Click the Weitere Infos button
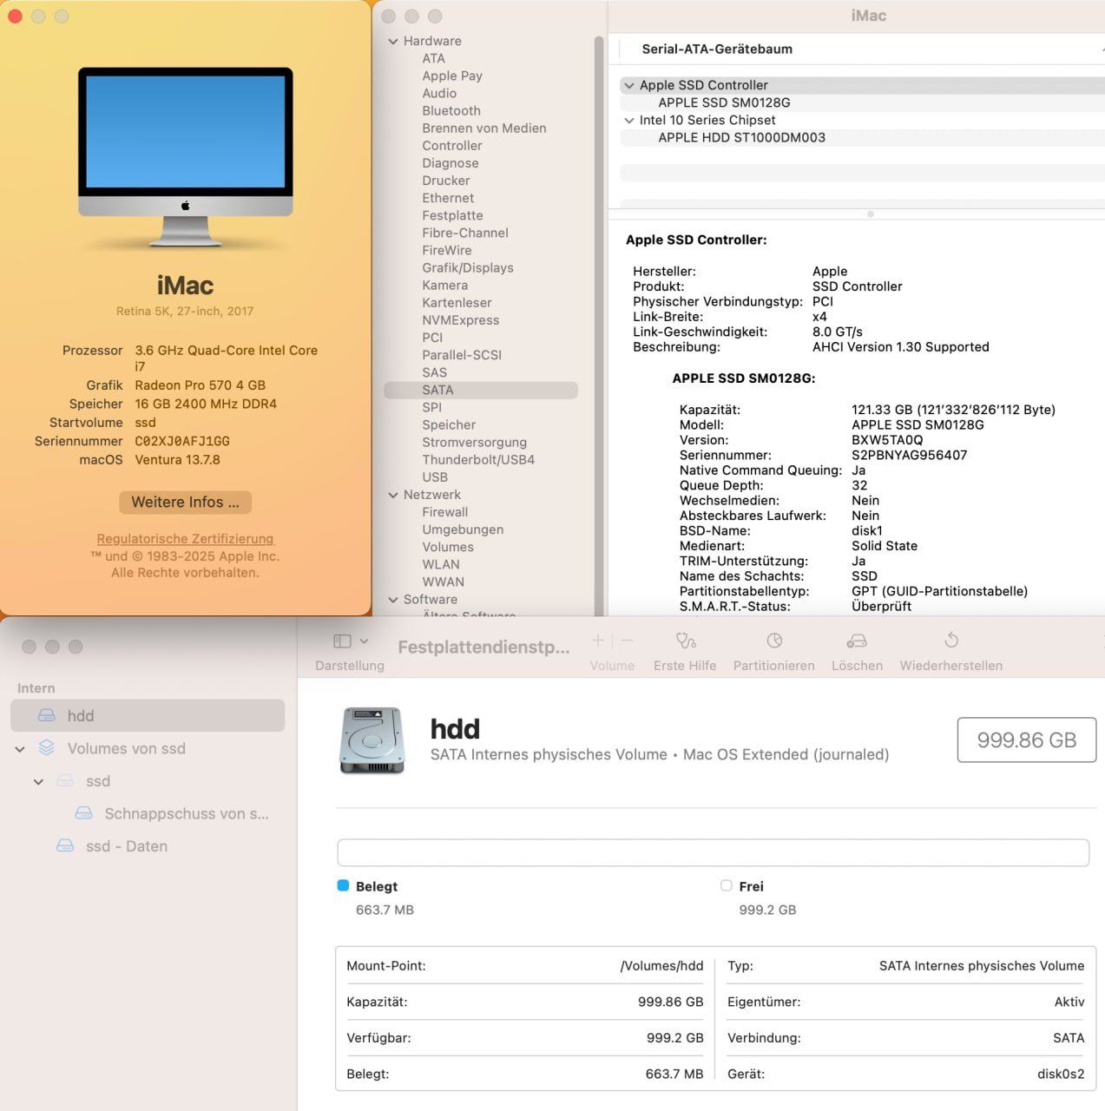This screenshot has width=1105, height=1111. tap(185, 502)
